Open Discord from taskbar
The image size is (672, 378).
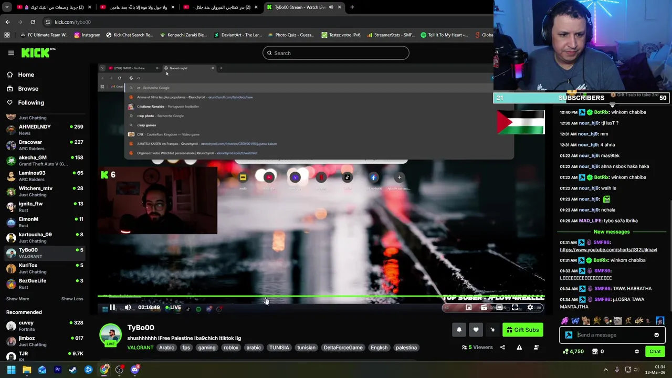tap(135, 370)
